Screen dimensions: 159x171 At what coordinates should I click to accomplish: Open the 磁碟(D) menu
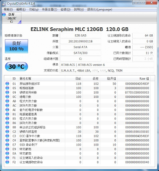pos(65,9)
